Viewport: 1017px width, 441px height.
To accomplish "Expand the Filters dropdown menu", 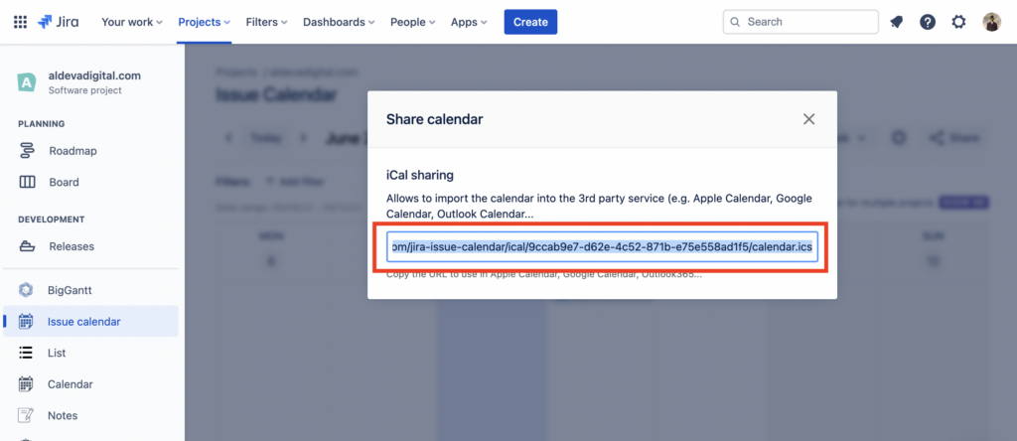I will [x=266, y=22].
